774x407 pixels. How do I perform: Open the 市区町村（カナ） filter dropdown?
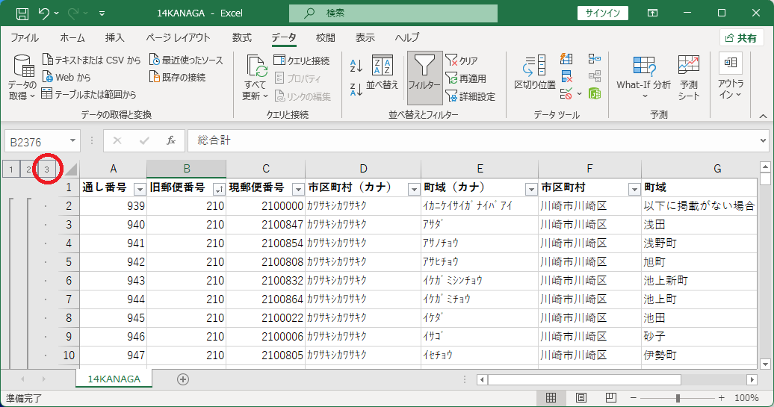coord(414,190)
